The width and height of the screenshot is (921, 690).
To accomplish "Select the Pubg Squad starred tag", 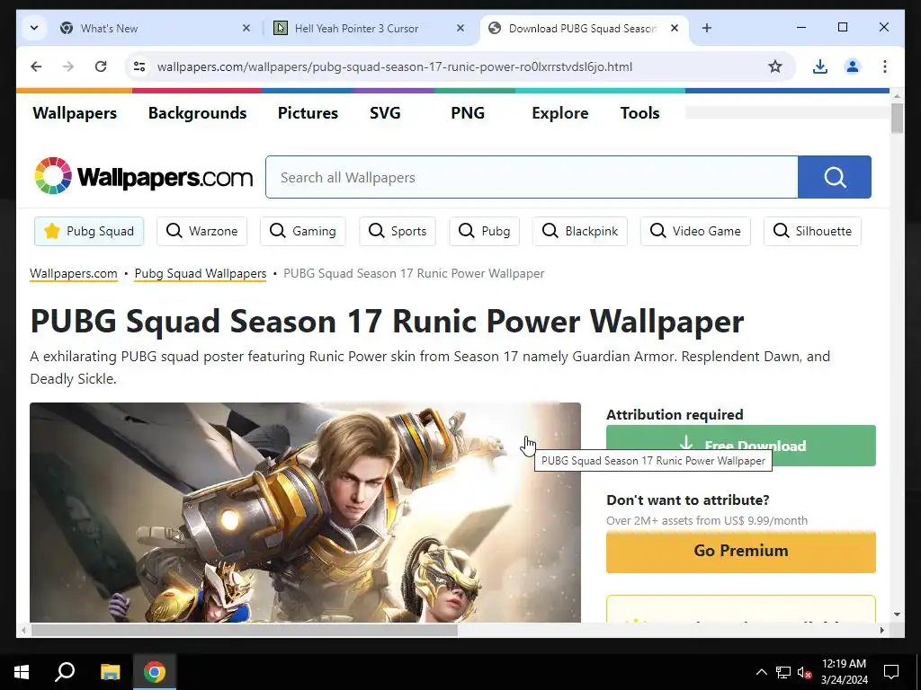I will 89,231.
